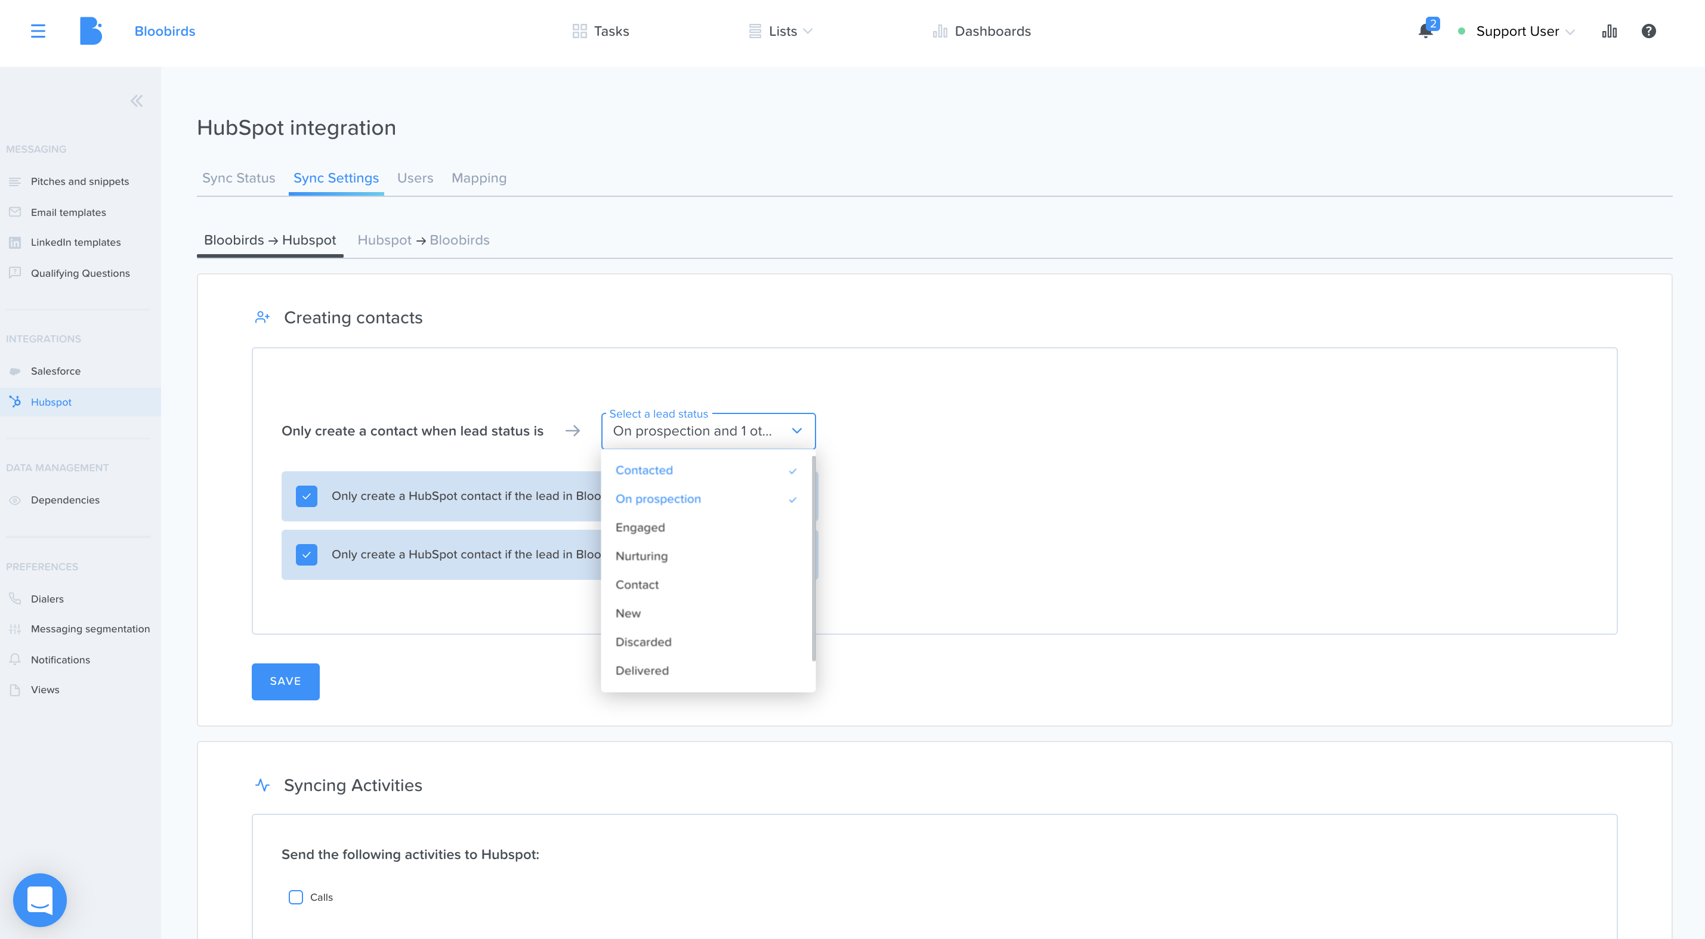Image resolution: width=1705 pixels, height=939 pixels.
Task: Choose New in lead status list
Action: 706,613
